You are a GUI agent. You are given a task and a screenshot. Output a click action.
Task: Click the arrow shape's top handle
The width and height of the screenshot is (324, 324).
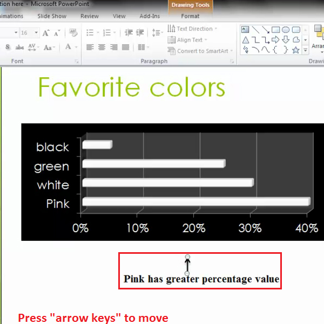point(187,256)
